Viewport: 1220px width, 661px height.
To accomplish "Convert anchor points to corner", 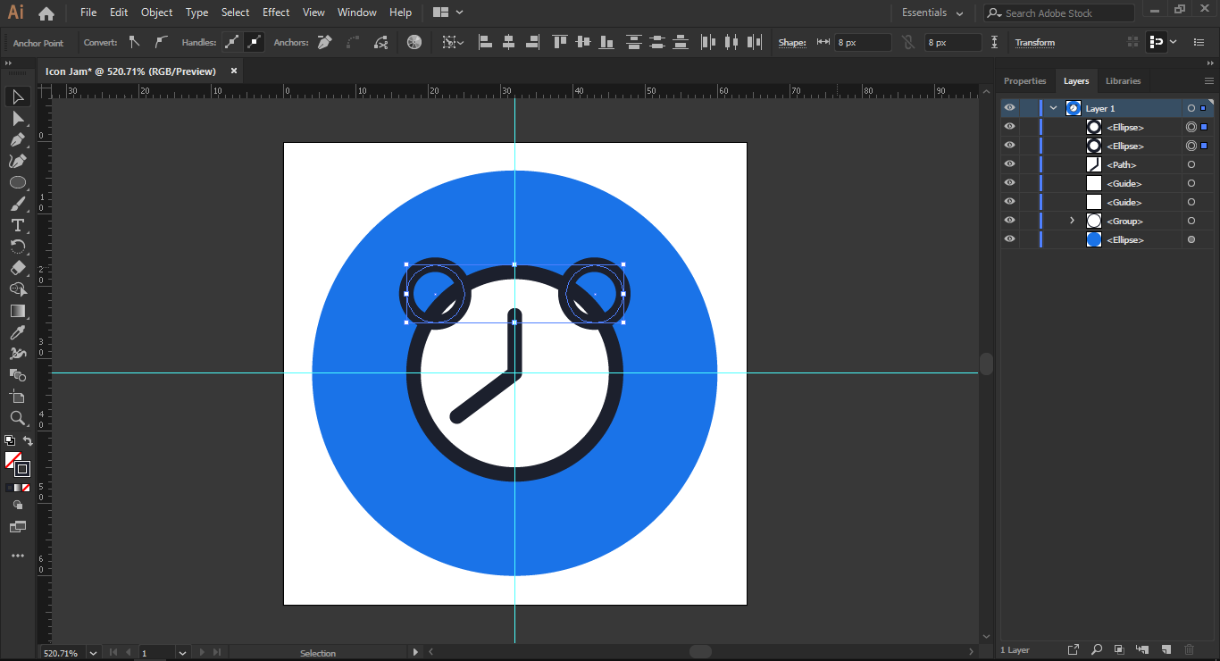I will 134,42.
